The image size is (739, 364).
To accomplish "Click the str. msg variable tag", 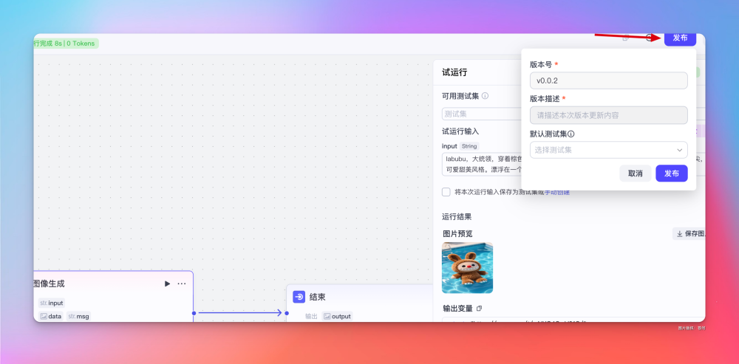I will click(78, 316).
